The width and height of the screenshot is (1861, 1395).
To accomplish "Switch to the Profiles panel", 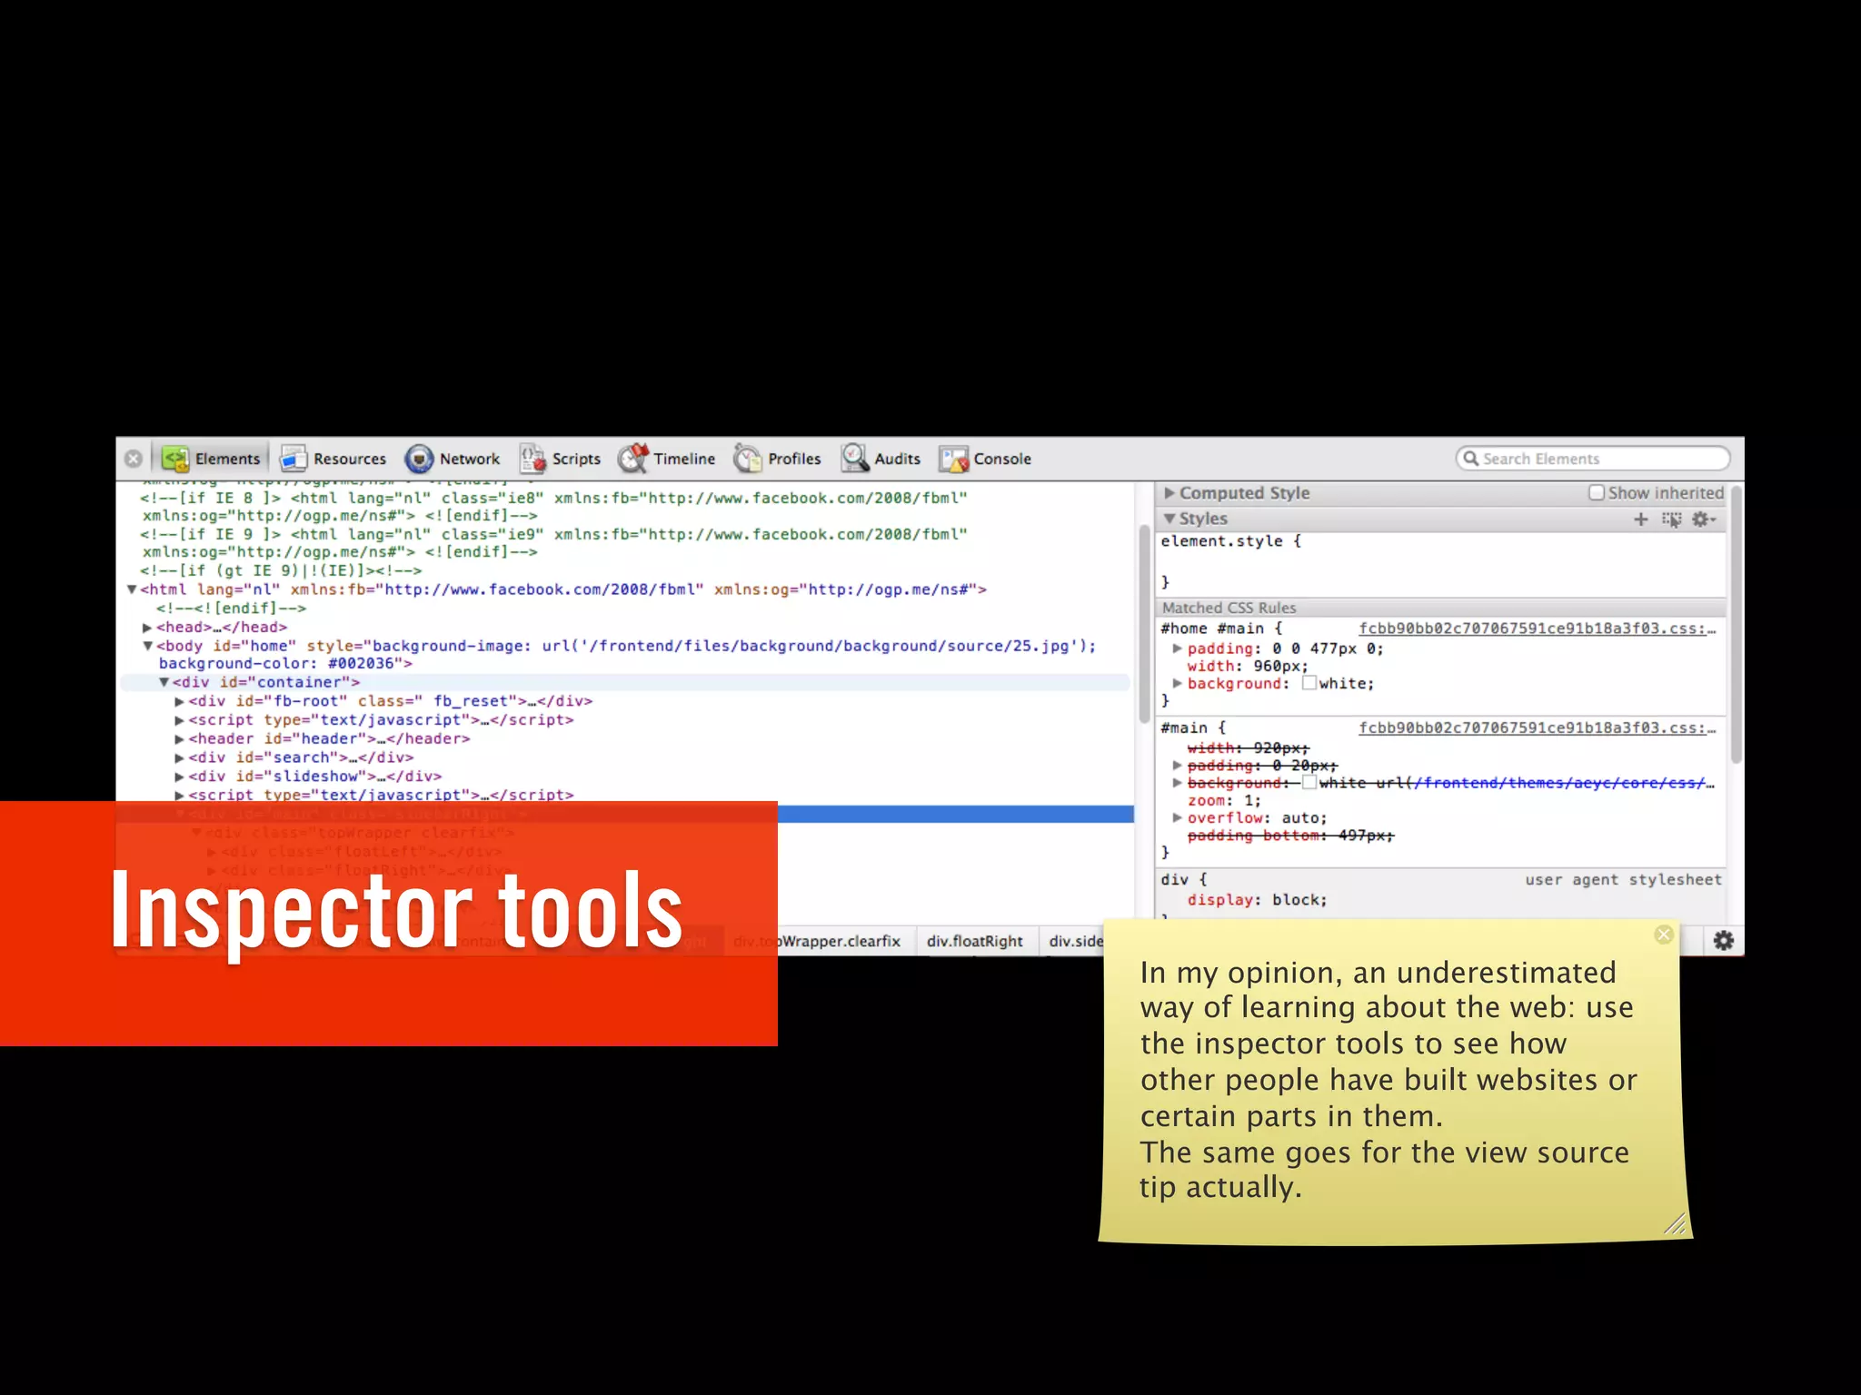I will tap(778, 459).
